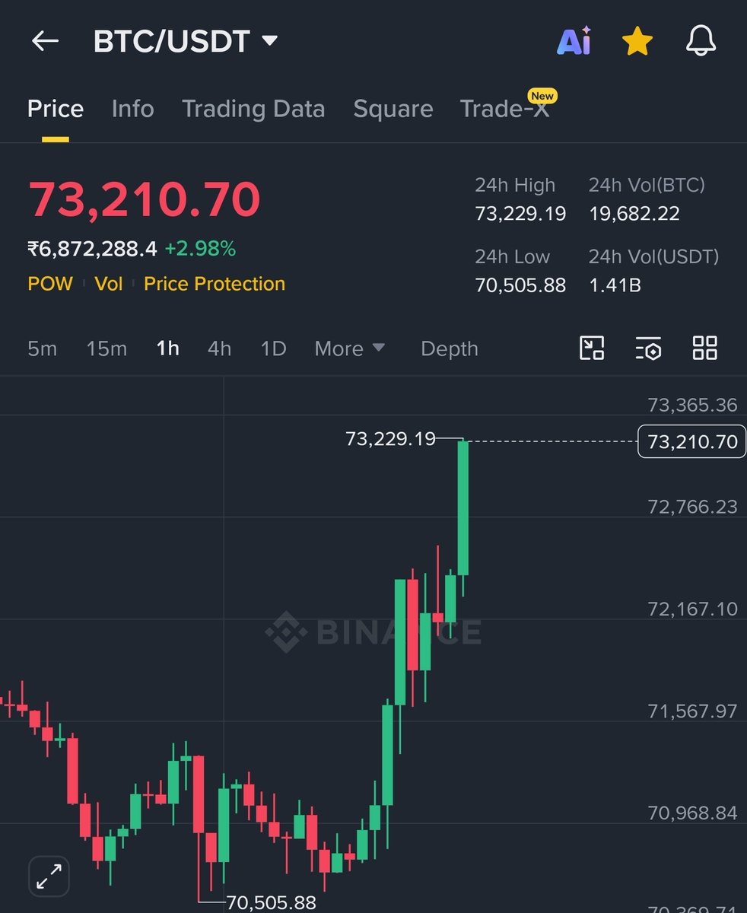Select the 4h chart interval
747x913 pixels.
click(x=219, y=348)
